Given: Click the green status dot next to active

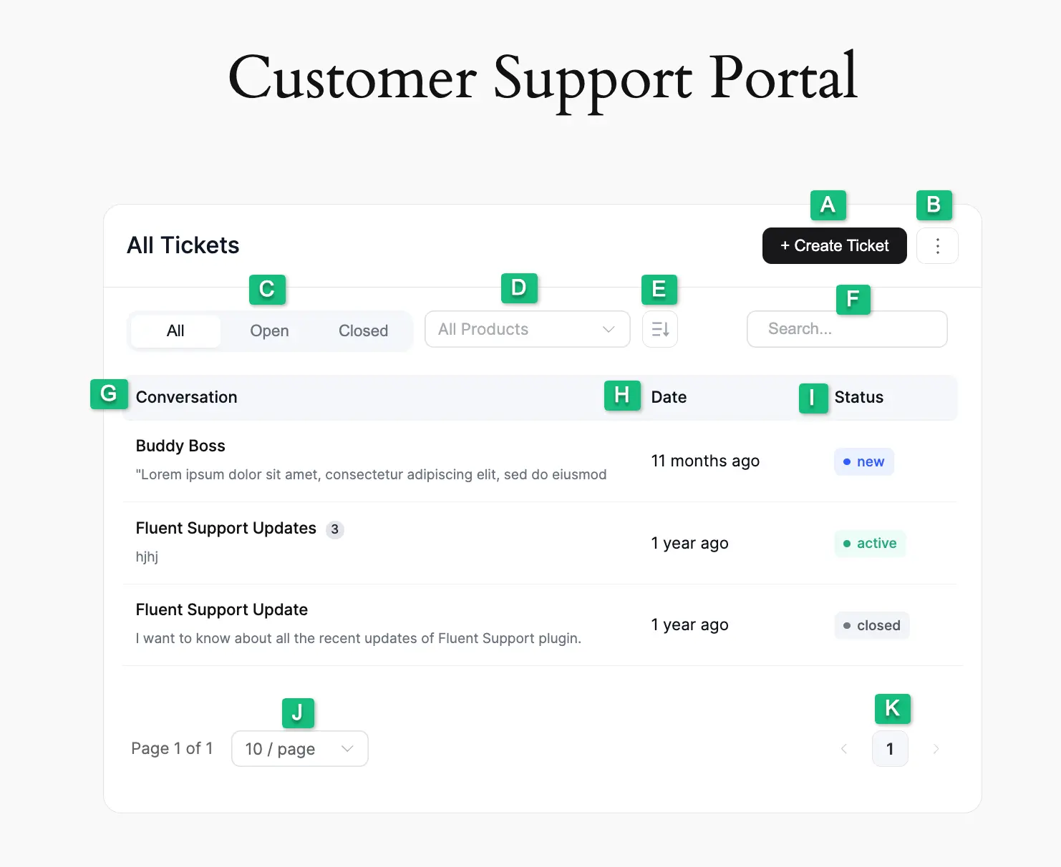Looking at the screenshot, I should [x=848, y=544].
